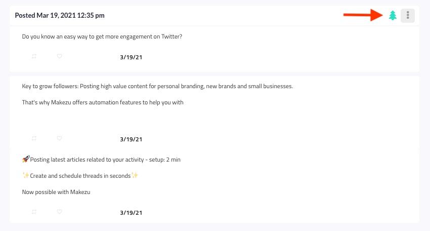Select the 'Do you know an easy way' tweet text

pos(102,36)
